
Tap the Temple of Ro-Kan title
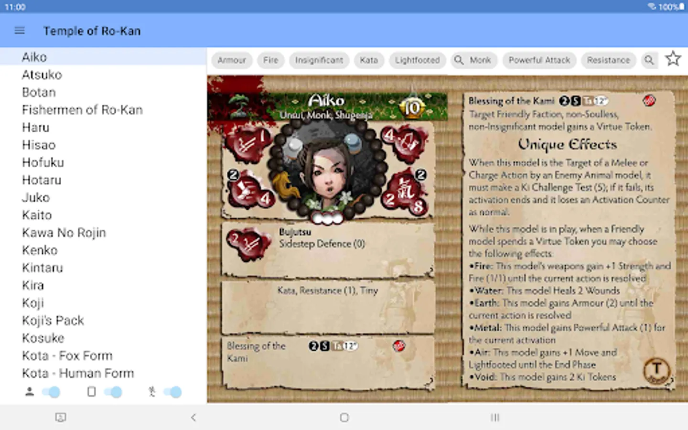point(92,31)
